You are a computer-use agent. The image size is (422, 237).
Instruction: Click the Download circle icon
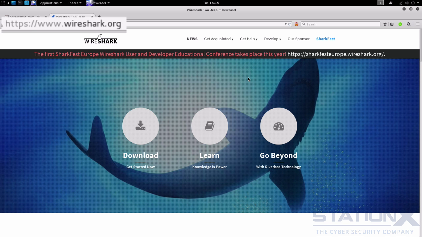[x=140, y=126]
